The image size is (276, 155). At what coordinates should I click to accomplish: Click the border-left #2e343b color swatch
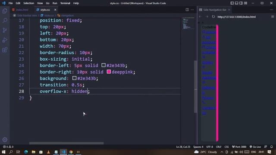pos(103,65)
